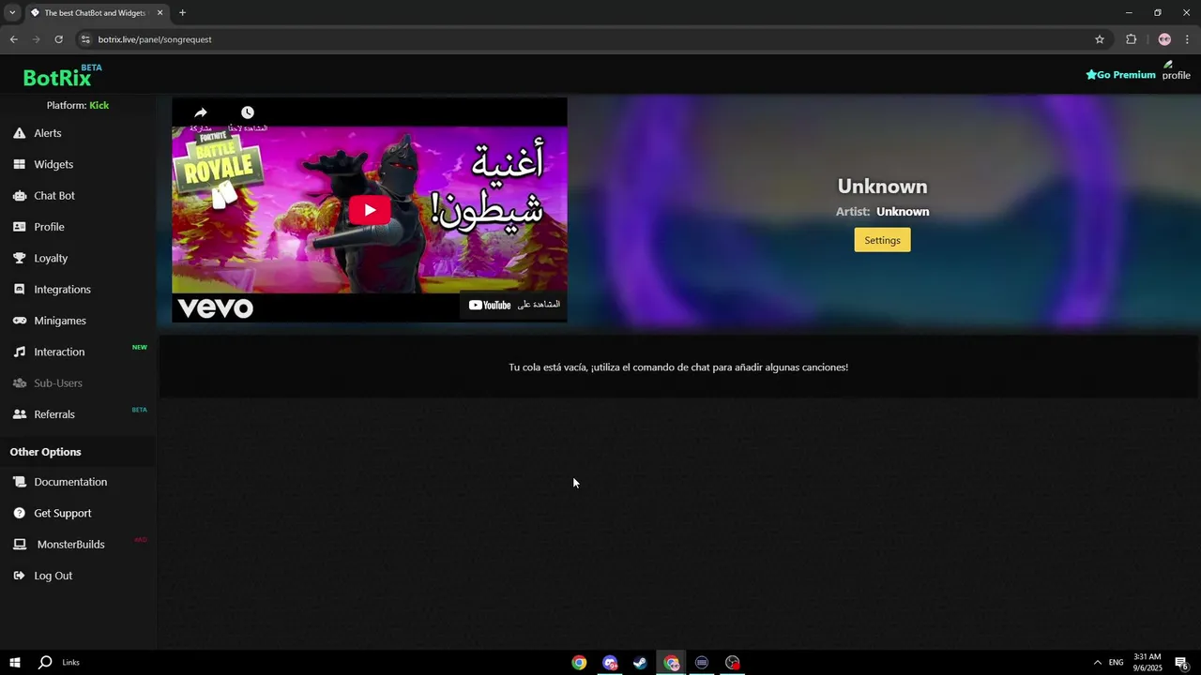Open the Referrals menu item
Screen dimensions: 1201x675
54,414
